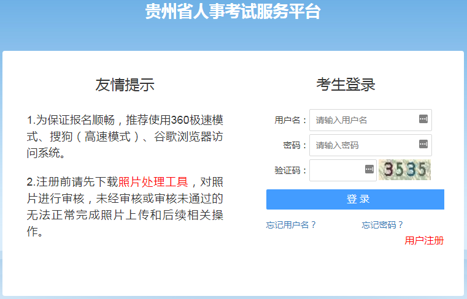
Task: Click the autofill icon in 验证码 field
Action: pos(369,169)
